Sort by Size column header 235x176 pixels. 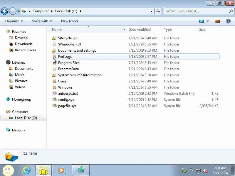(209, 30)
